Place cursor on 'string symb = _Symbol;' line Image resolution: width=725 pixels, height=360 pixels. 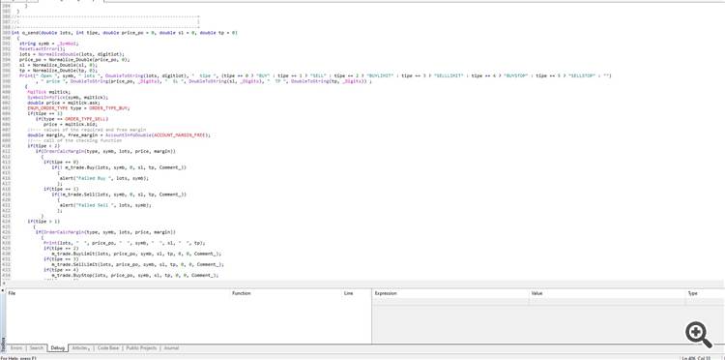click(x=49, y=44)
